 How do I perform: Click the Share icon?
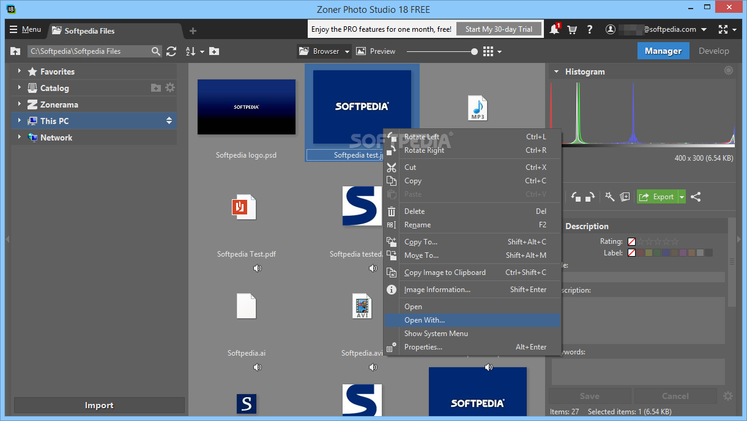click(696, 197)
